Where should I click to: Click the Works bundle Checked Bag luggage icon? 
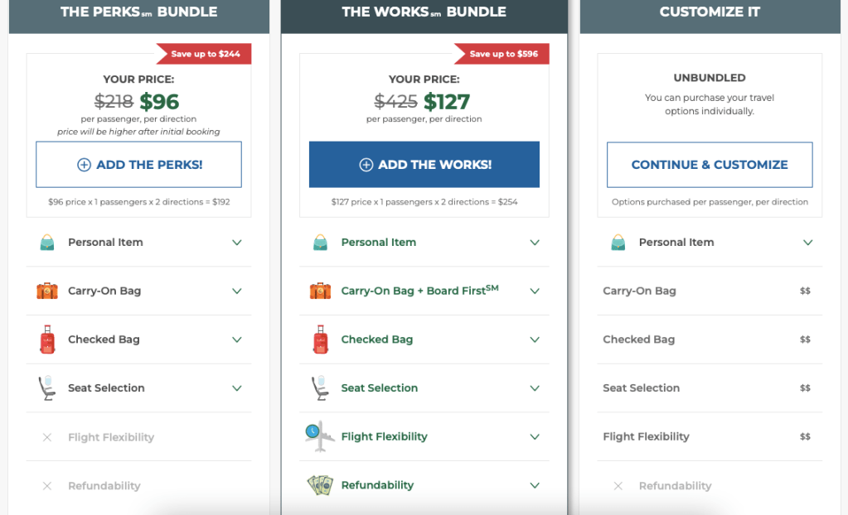[320, 339]
